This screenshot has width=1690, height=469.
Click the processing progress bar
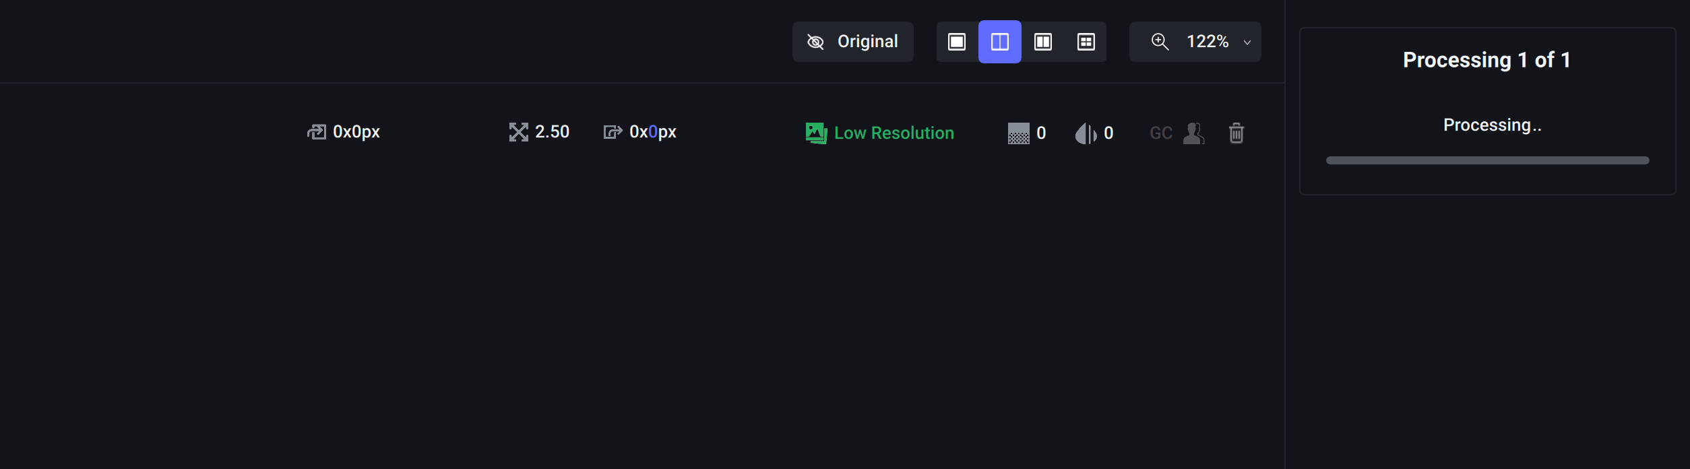coord(1487,160)
